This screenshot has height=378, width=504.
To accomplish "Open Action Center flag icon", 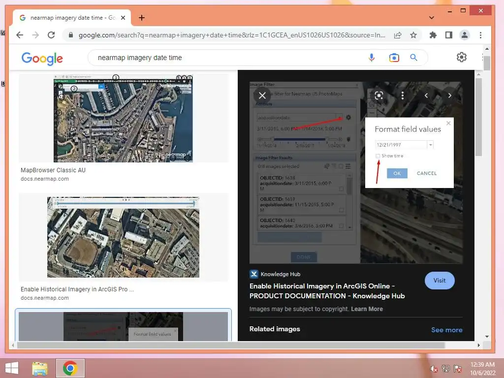I will pyautogui.click(x=458, y=369).
